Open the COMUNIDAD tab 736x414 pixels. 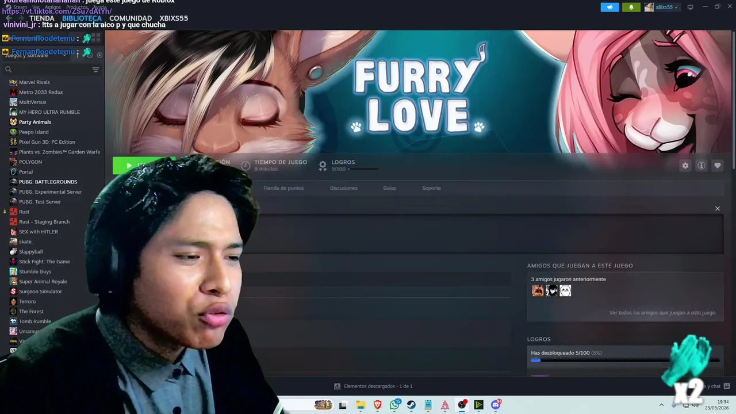tap(131, 18)
